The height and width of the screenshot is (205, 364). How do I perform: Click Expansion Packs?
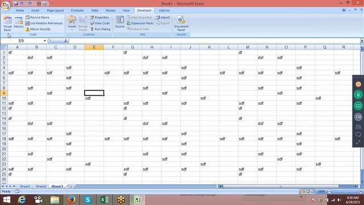(x=140, y=23)
